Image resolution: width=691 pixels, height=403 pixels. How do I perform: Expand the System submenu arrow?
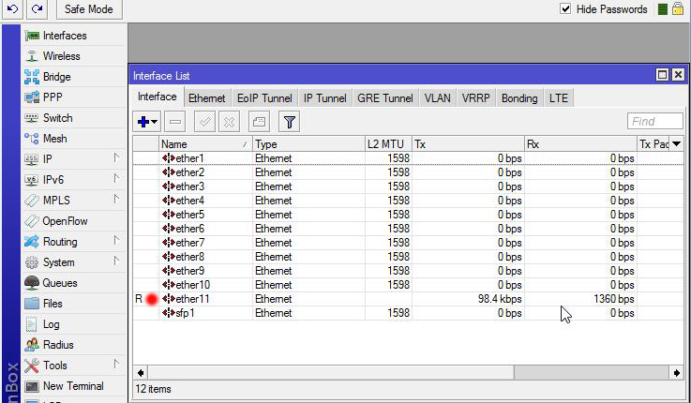(116, 261)
